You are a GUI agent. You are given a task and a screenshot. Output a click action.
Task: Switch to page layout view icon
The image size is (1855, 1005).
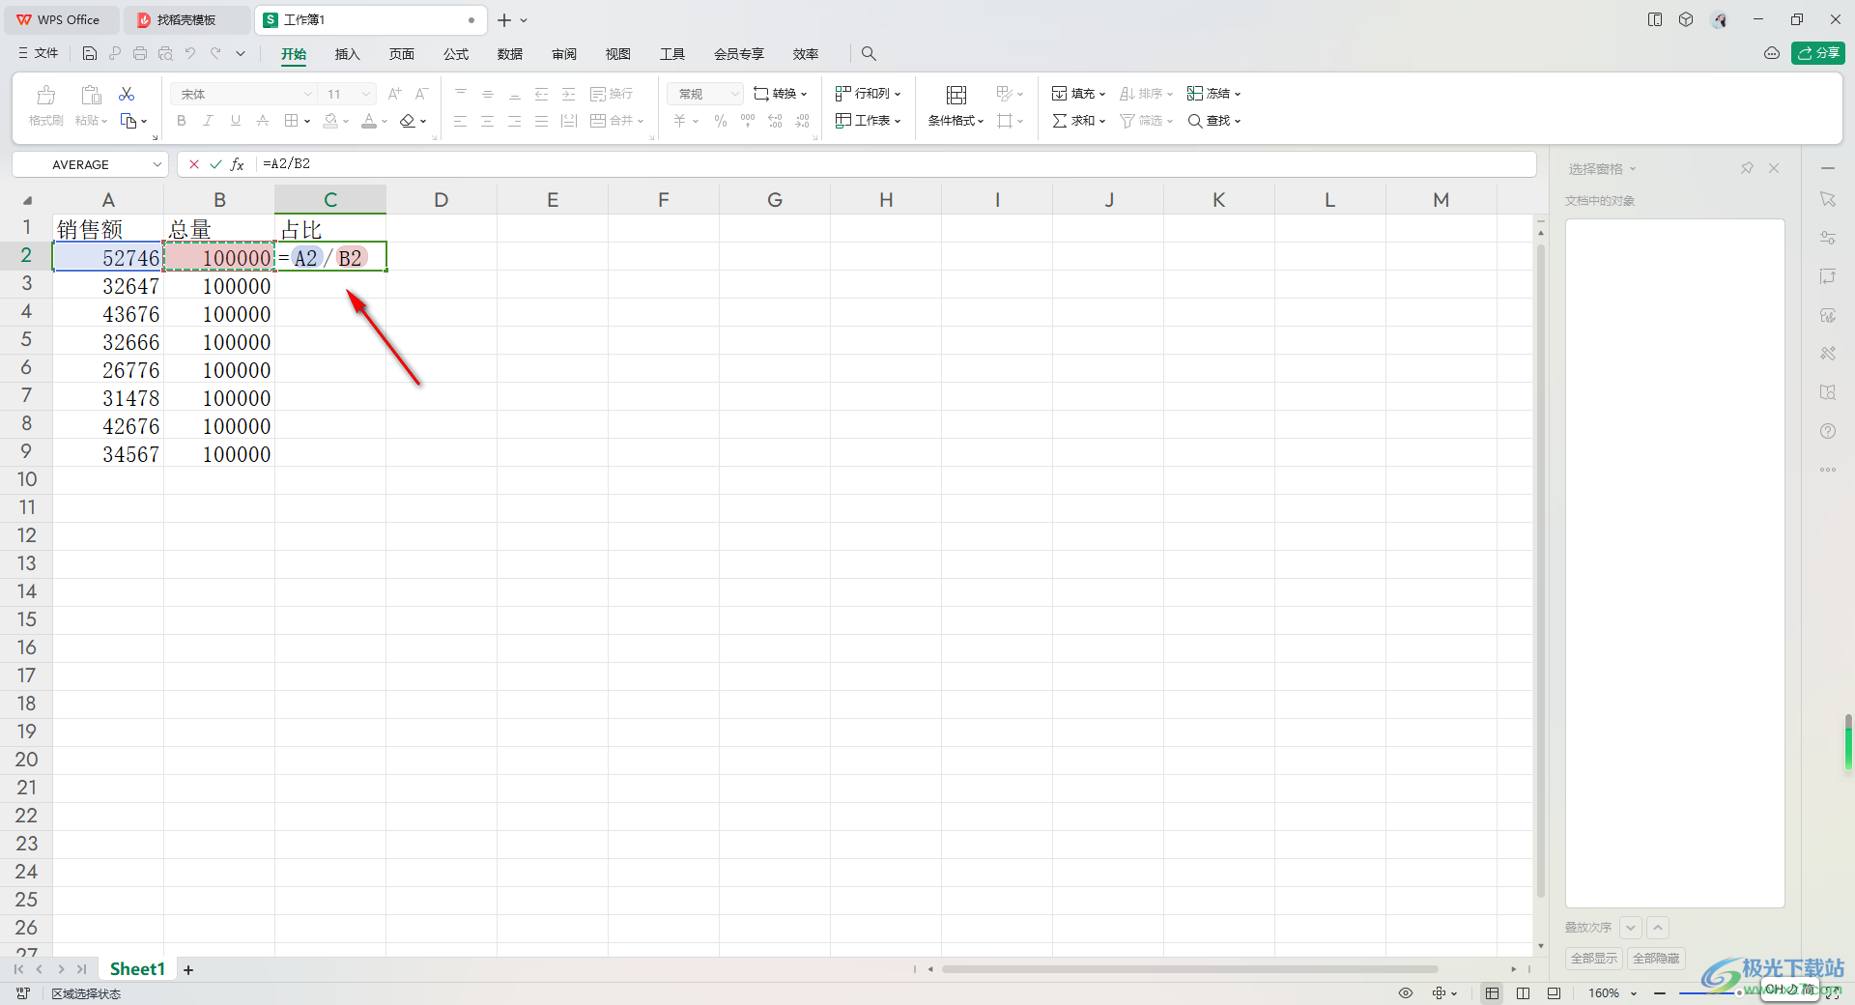1523,992
